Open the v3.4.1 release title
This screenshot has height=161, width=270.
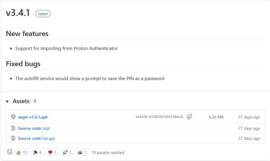[18, 13]
